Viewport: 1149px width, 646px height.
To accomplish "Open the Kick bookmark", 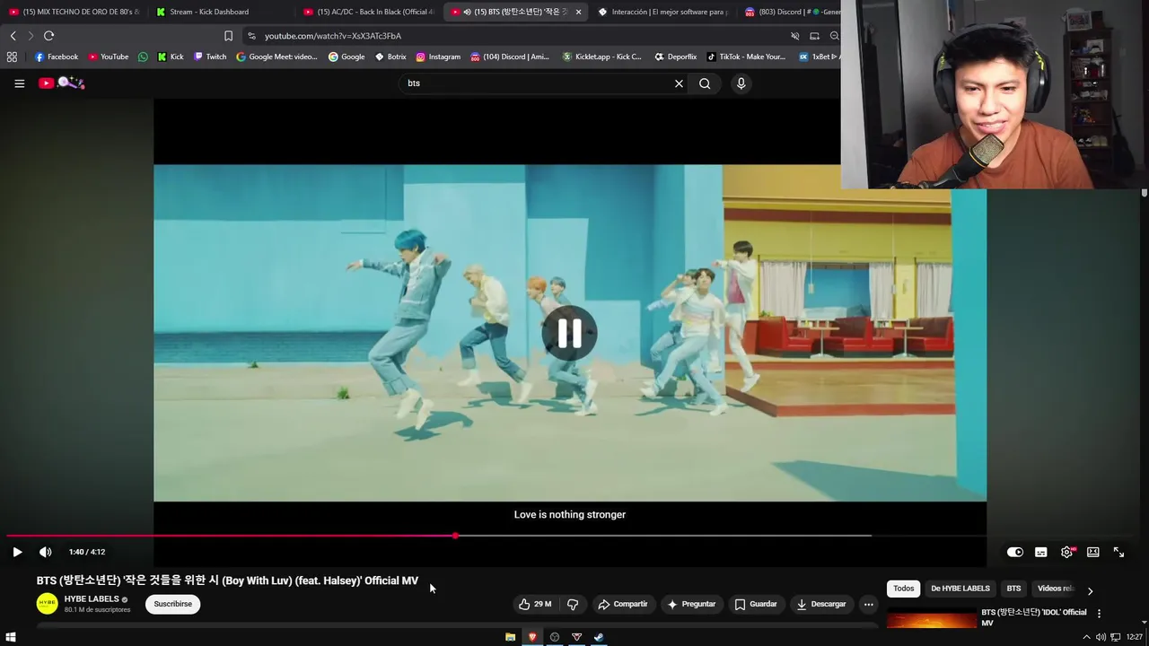I will pos(171,57).
